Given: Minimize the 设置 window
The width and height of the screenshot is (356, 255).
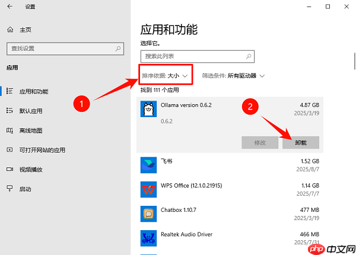Looking at the screenshot, I should [x=309, y=7].
